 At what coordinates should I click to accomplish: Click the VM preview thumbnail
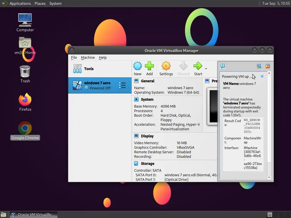pos(213,106)
